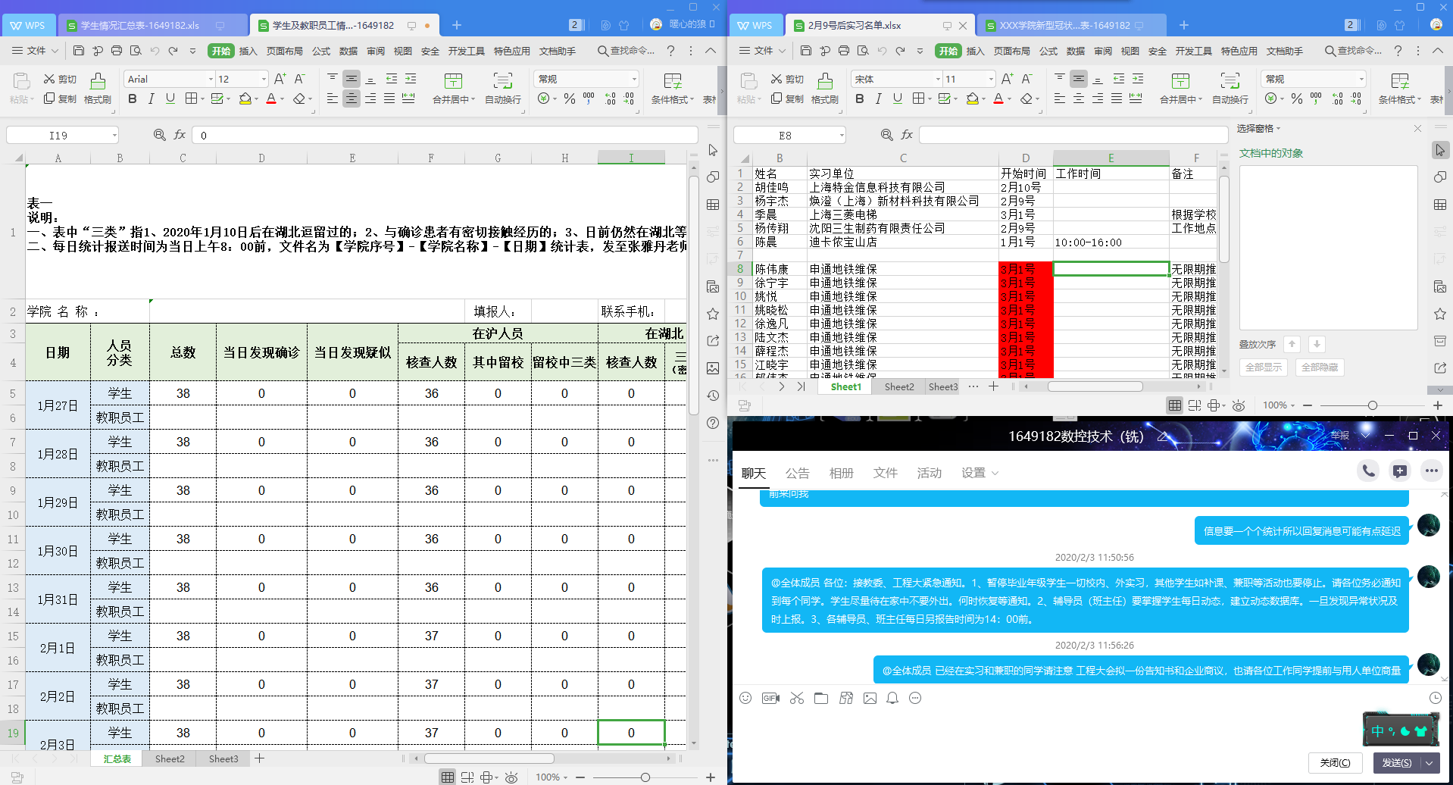Click send file folder icon in chat
The width and height of the screenshot is (1453, 785).
point(821,698)
